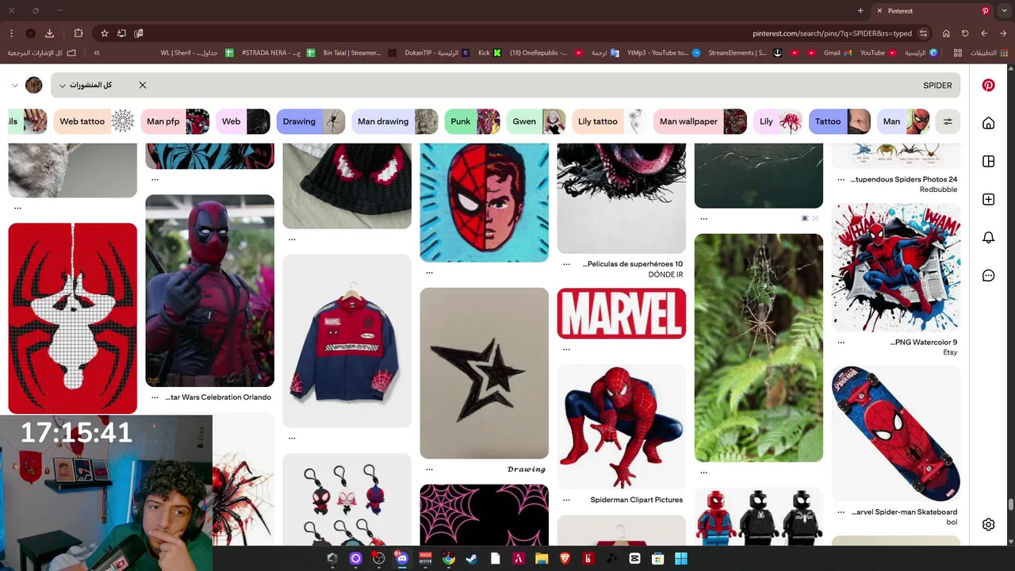Open the half-mask Spider-Man comic pin
This screenshot has height=571, width=1015.
click(484, 202)
